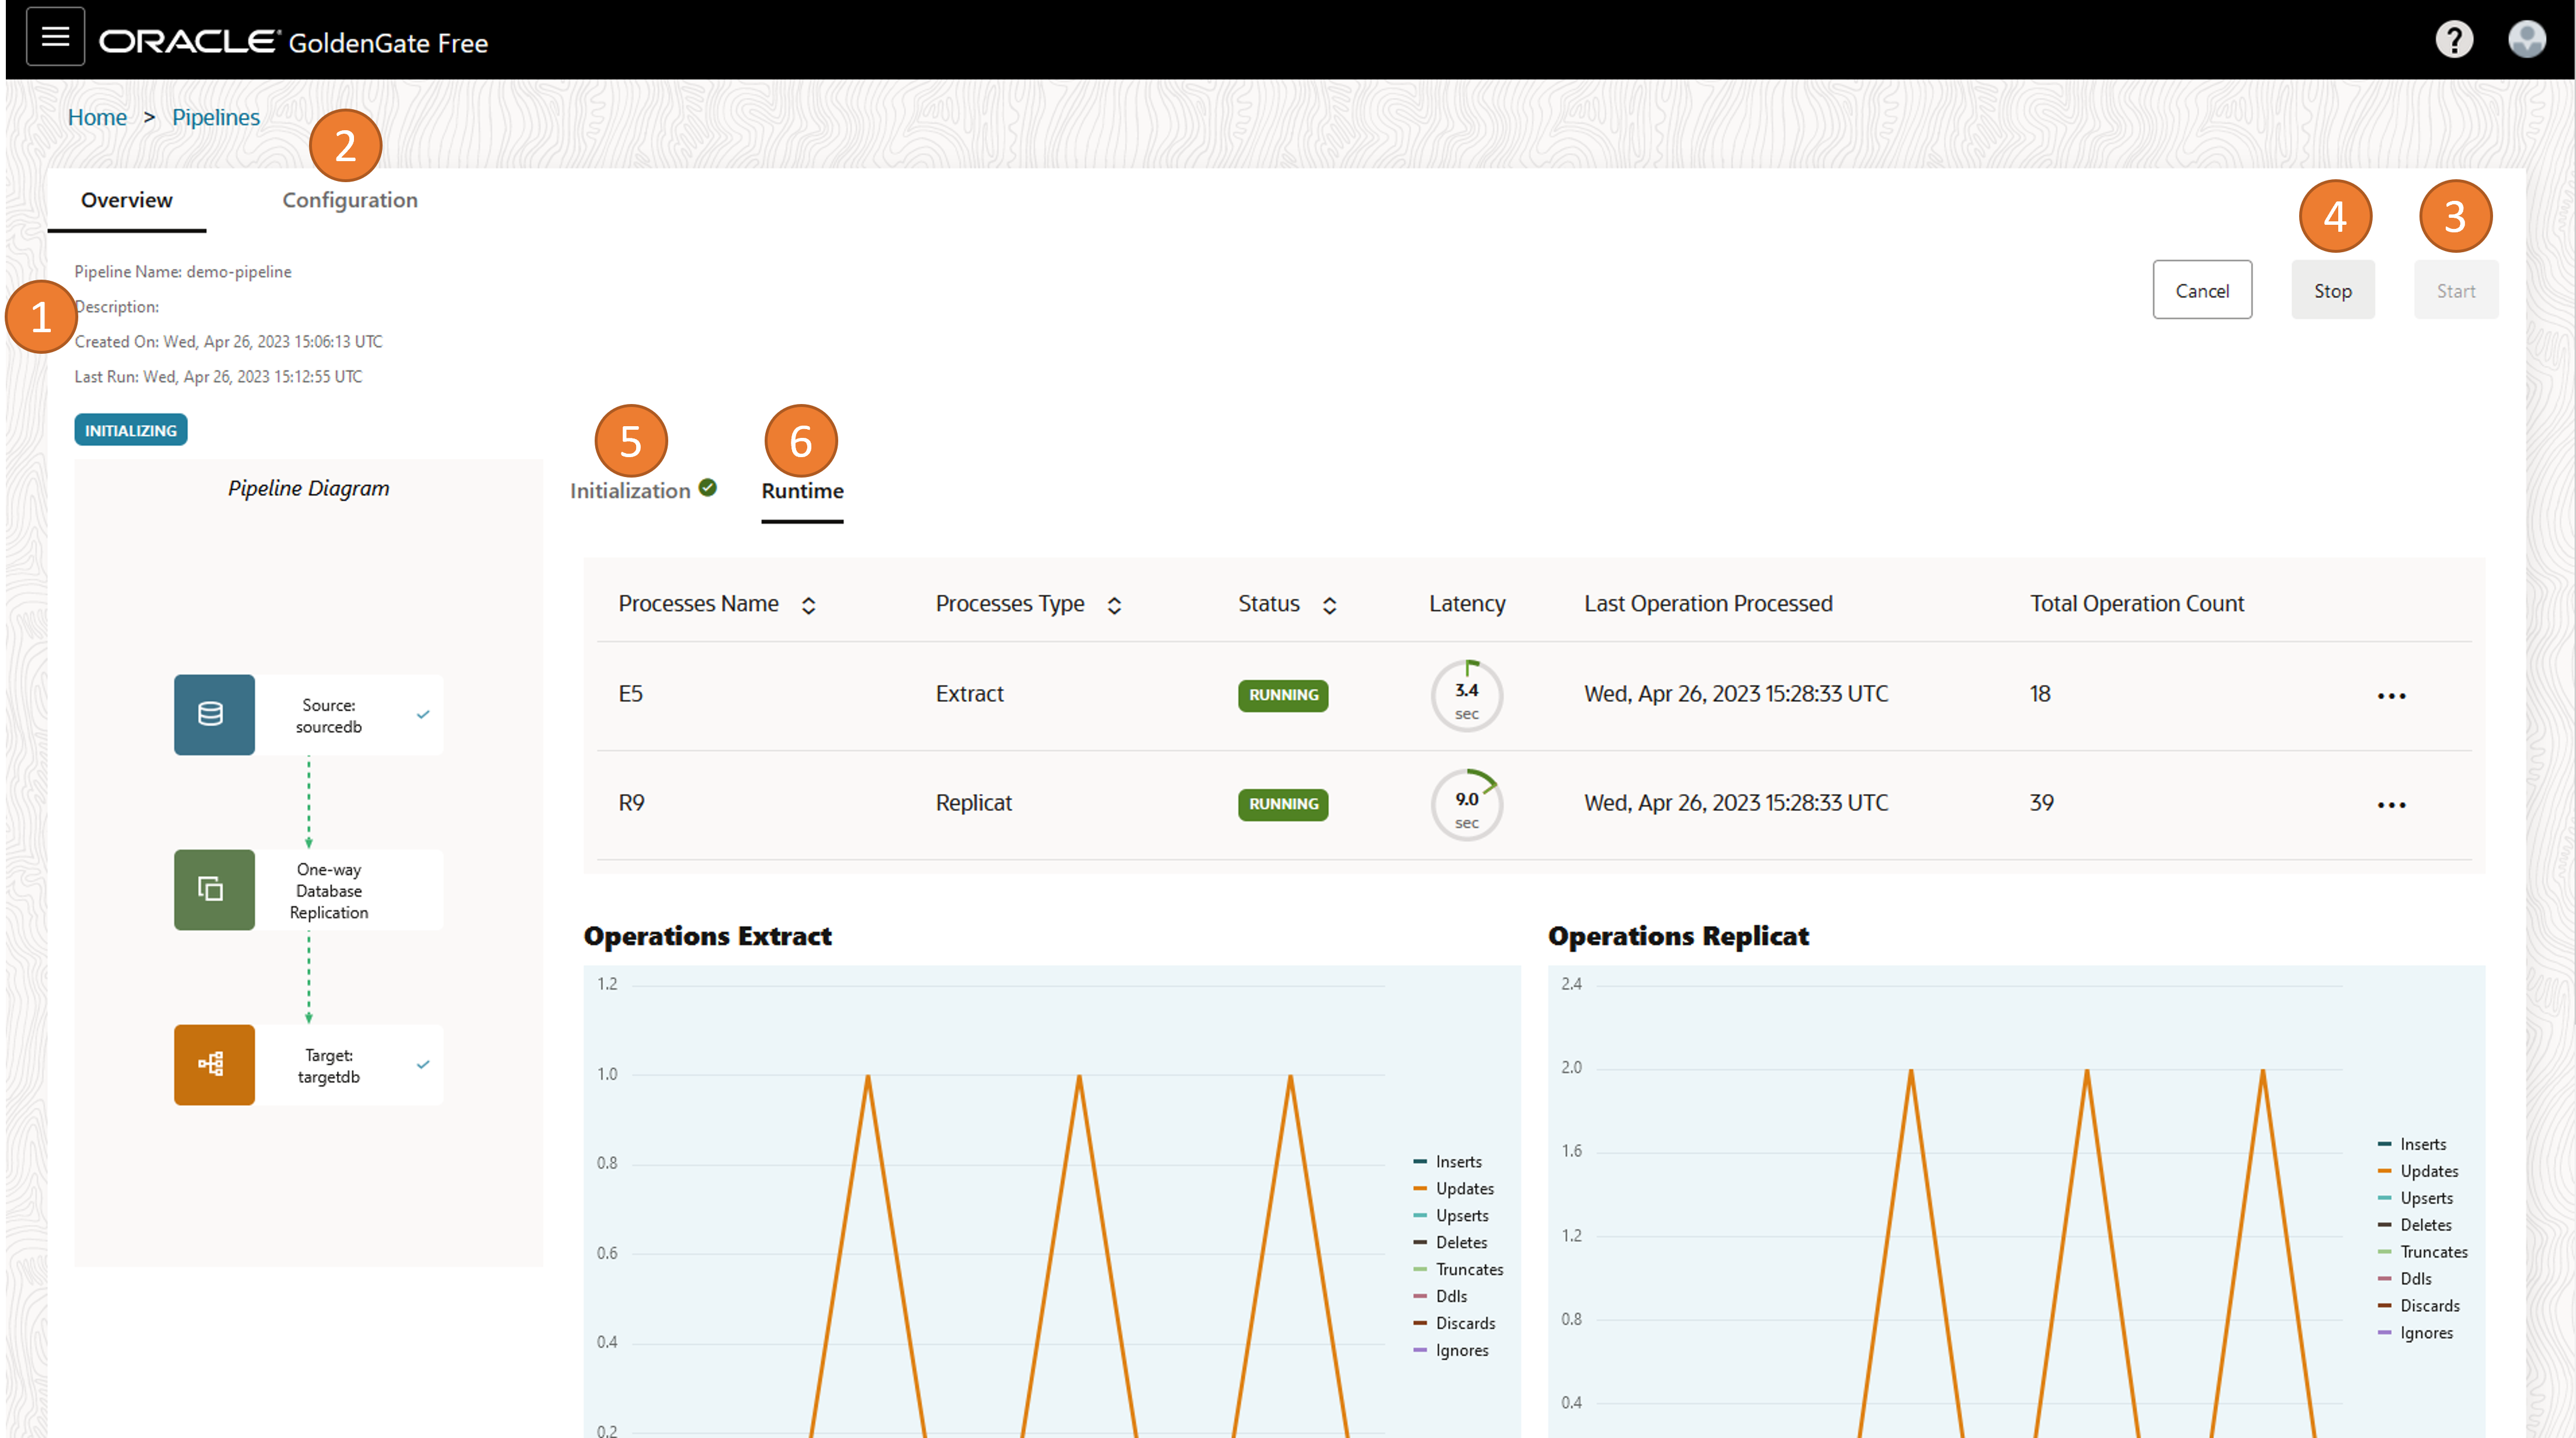This screenshot has height=1438, width=2576.
Task: Go to Pipelines breadcrumb link
Action: 216,117
